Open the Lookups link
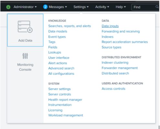Image resolution: width=160 pixels, height=129 pixels. point(55,52)
